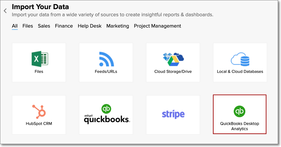Open the Sales category tab
The height and width of the screenshot is (147, 281).
click(44, 26)
